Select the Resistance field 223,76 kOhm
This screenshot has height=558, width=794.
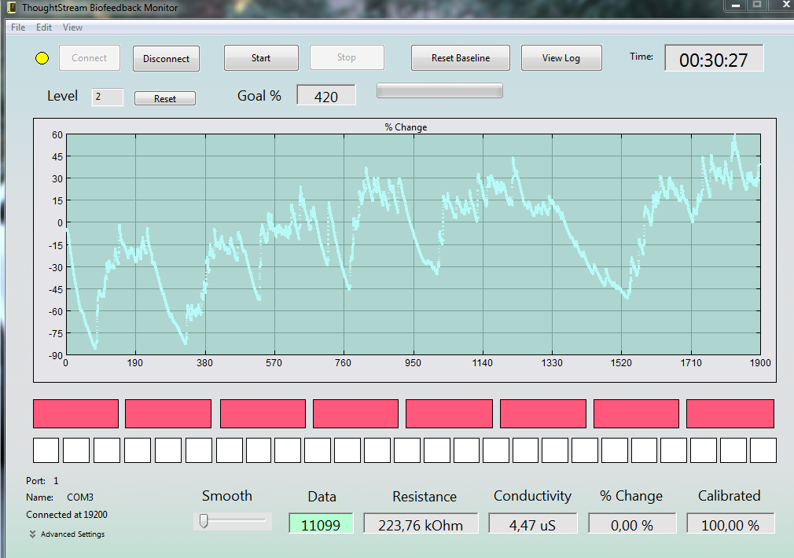[421, 523]
